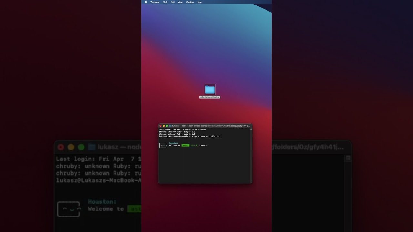This screenshot has width=413, height=232.
Task: Click the 'npm create astro@latest' command line
Action: (x=189, y=136)
